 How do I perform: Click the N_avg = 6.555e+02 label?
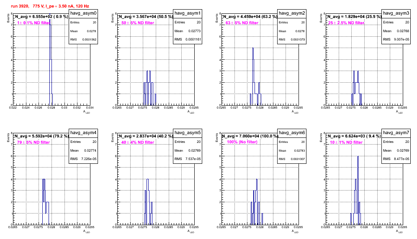point(41,17)
